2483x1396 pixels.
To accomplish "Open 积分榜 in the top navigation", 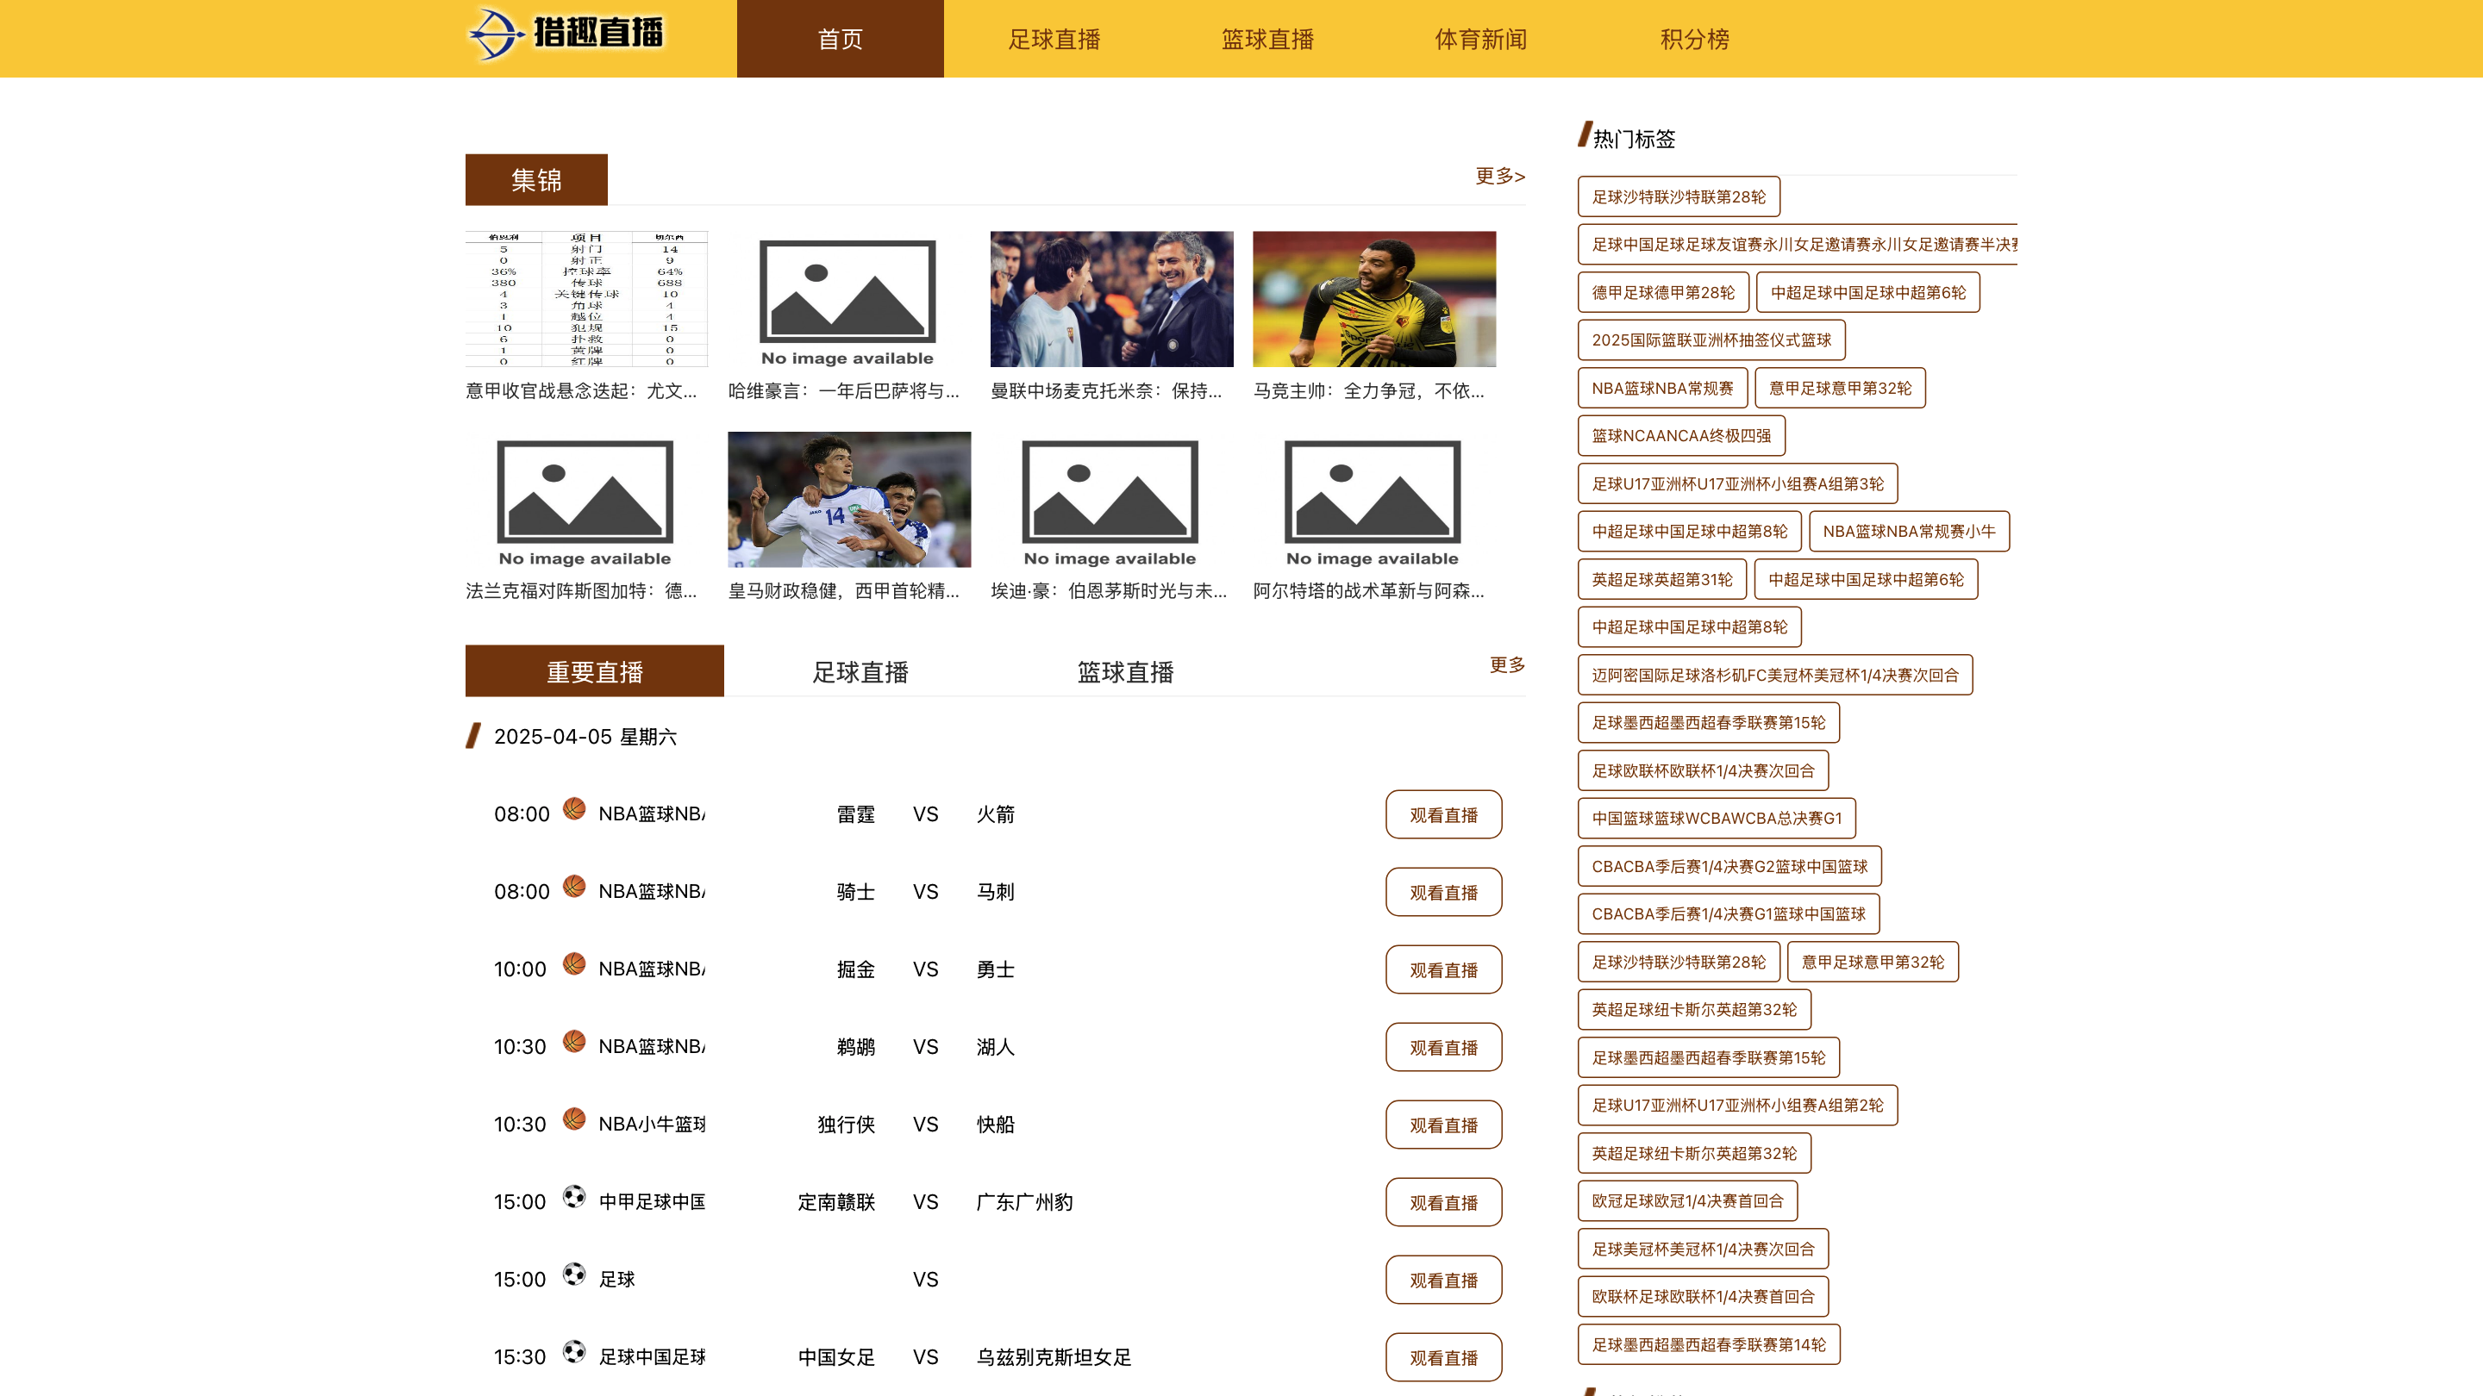I will (x=1693, y=40).
